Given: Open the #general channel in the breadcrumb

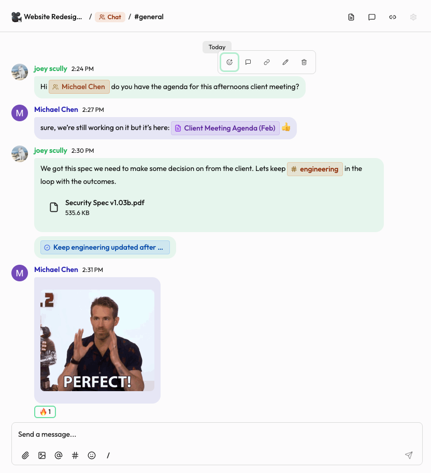Looking at the screenshot, I should pyautogui.click(x=149, y=17).
